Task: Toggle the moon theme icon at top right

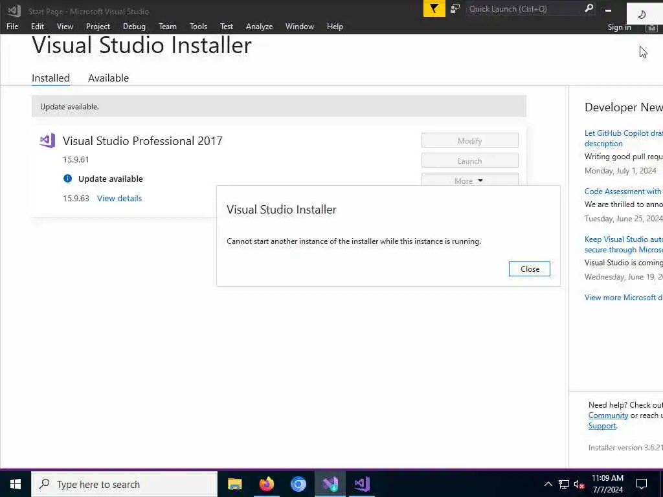Action: point(642,15)
